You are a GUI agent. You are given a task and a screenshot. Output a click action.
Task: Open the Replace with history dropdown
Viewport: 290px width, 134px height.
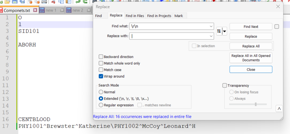coord(211,36)
